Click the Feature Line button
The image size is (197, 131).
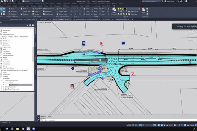25,11
